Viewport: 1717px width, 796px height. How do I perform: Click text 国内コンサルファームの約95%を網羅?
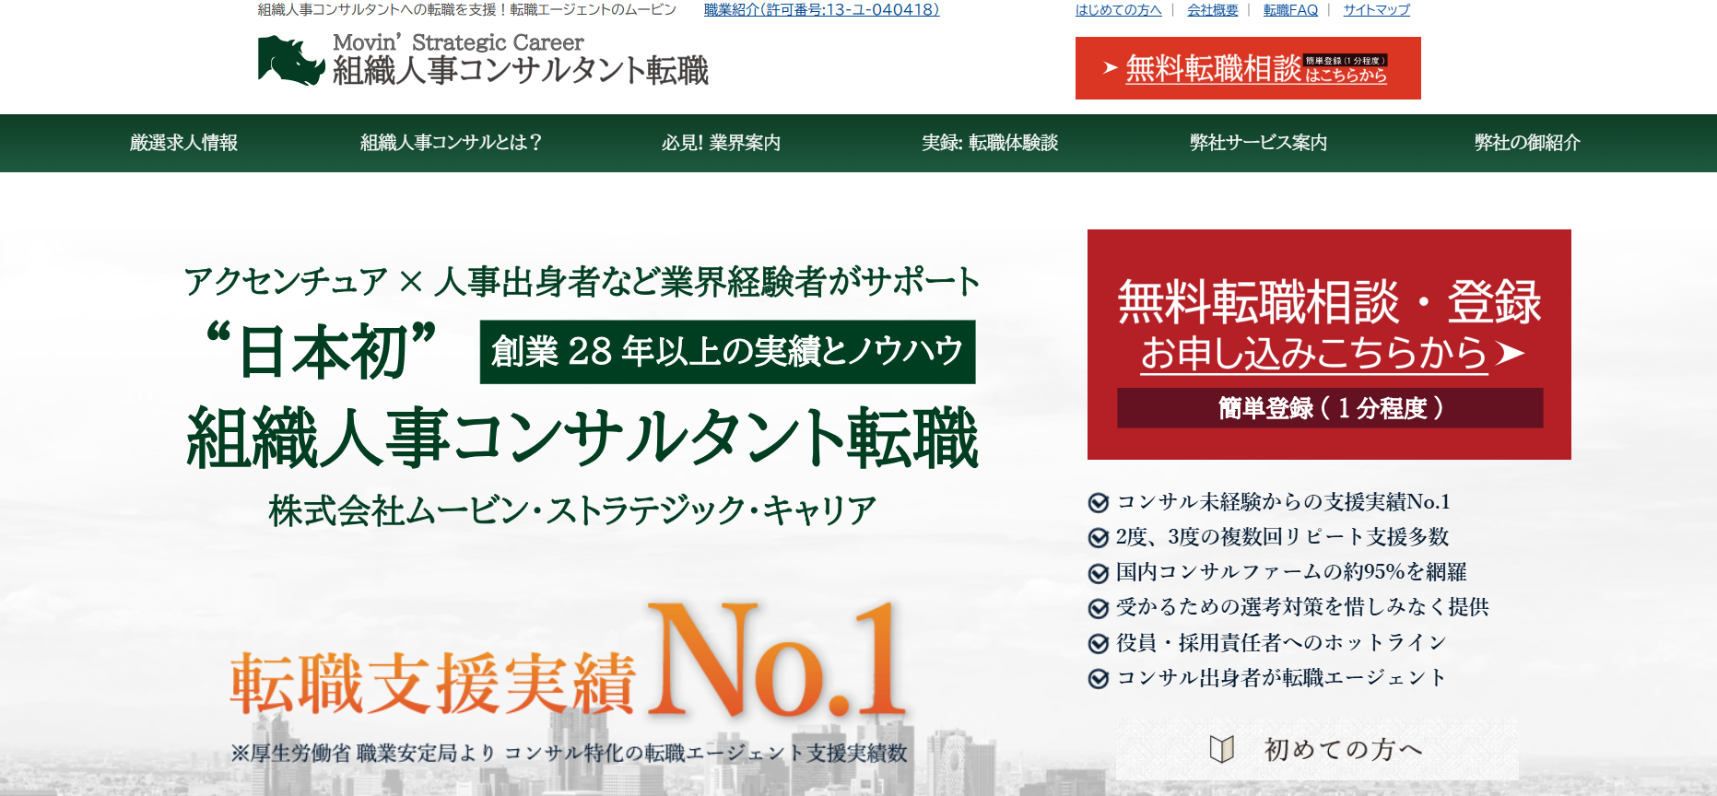click(1291, 572)
